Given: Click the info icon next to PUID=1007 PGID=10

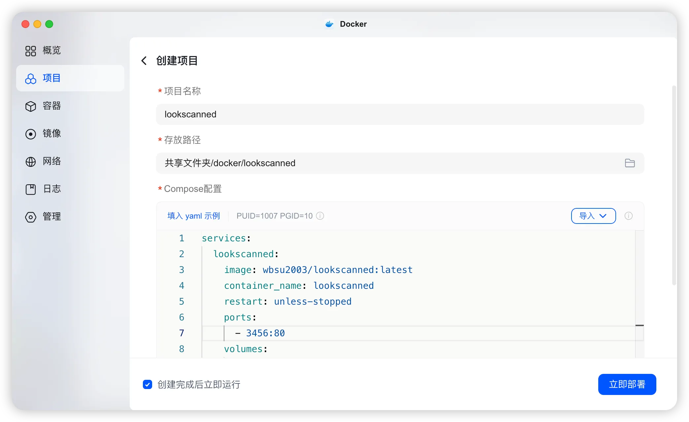Looking at the screenshot, I should (320, 216).
